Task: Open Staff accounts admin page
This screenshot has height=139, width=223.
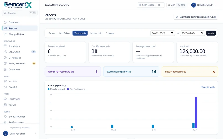Action: coord(20,122)
